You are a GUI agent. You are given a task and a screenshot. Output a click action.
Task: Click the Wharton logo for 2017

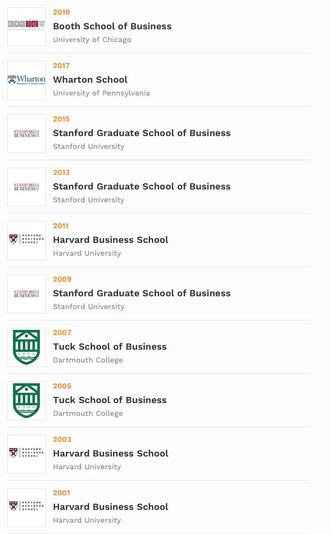click(26, 80)
